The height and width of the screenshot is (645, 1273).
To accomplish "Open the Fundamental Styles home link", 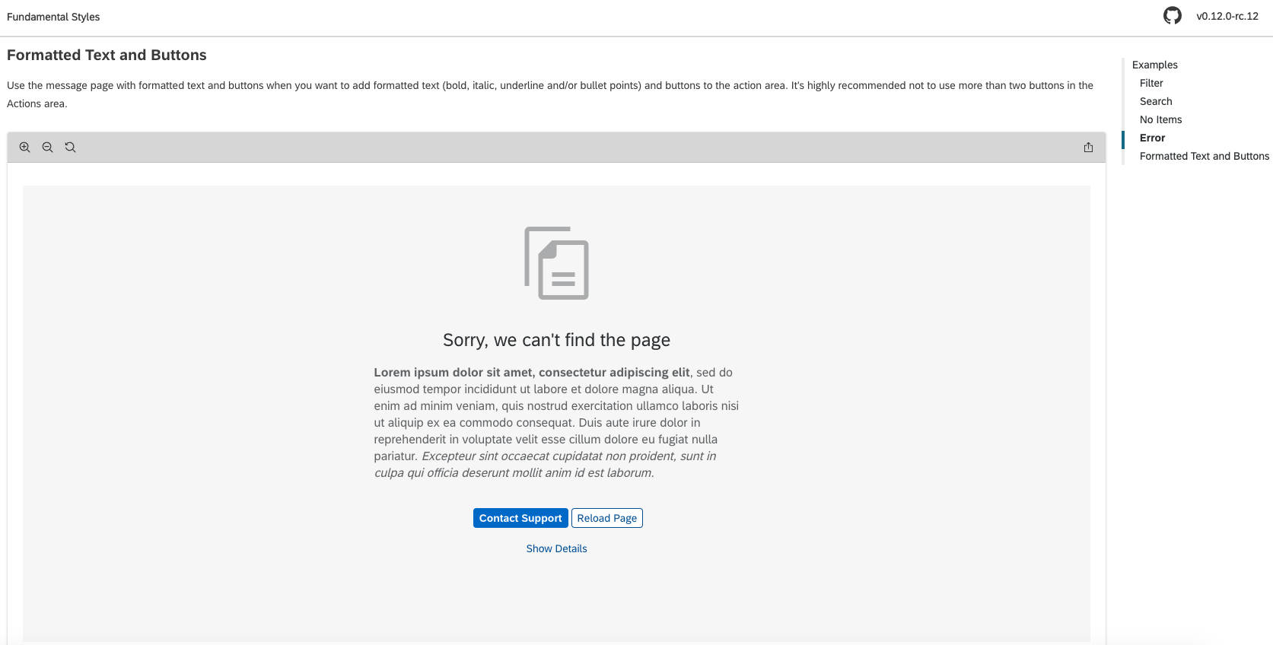I will click(53, 17).
